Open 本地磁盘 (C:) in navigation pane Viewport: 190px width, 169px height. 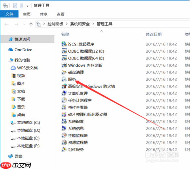(28, 123)
